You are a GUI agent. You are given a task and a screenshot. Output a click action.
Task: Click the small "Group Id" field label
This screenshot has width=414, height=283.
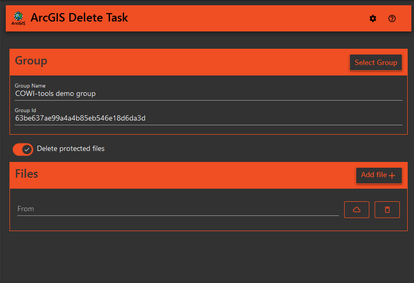pos(25,110)
